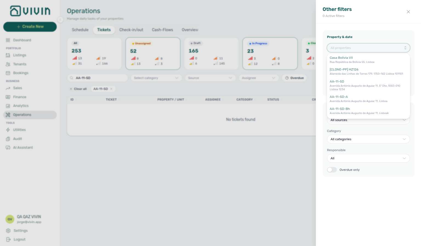The height and width of the screenshot is (246, 421).
Task: Open the Source filter dropdown
Action: (x=210, y=78)
